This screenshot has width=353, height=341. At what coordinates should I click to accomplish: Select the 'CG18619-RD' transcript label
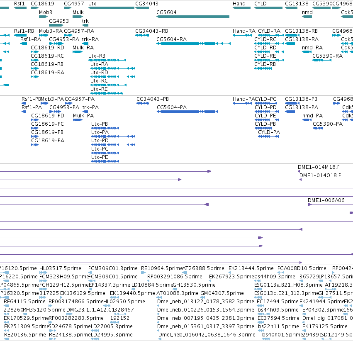pos(48,48)
